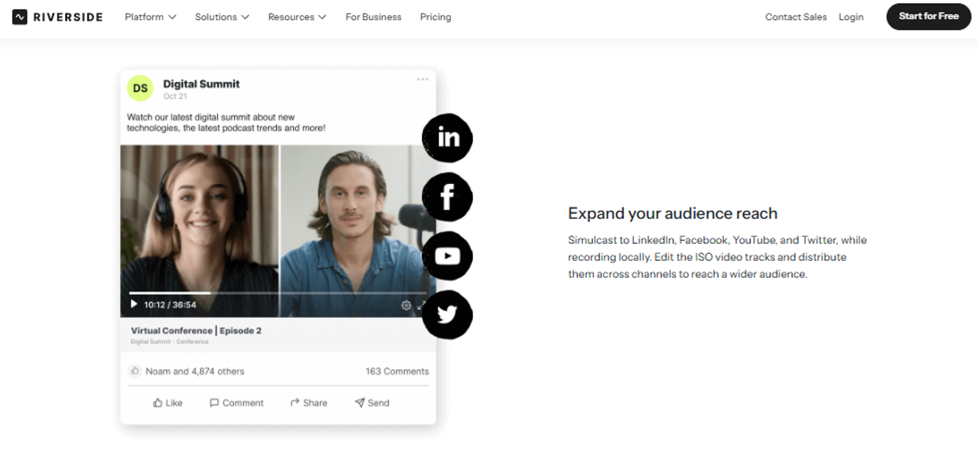Image resolution: width=977 pixels, height=466 pixels.
Task: Click the small thumbs-up reactions icon
Action: point(134,371)
